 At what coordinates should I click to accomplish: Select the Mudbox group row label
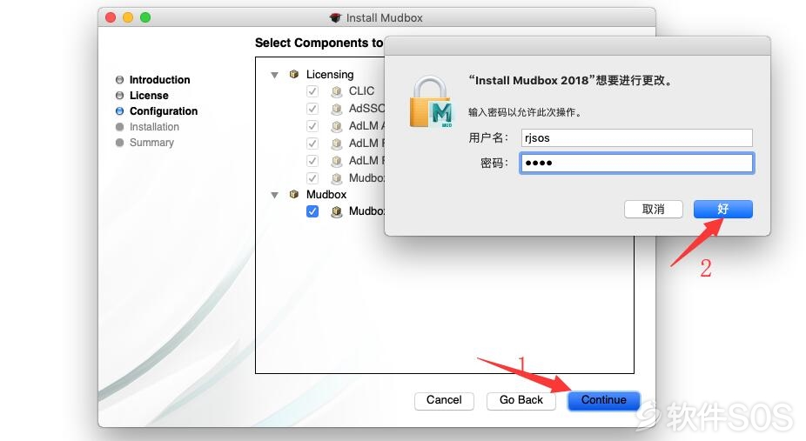coord(326,195)
